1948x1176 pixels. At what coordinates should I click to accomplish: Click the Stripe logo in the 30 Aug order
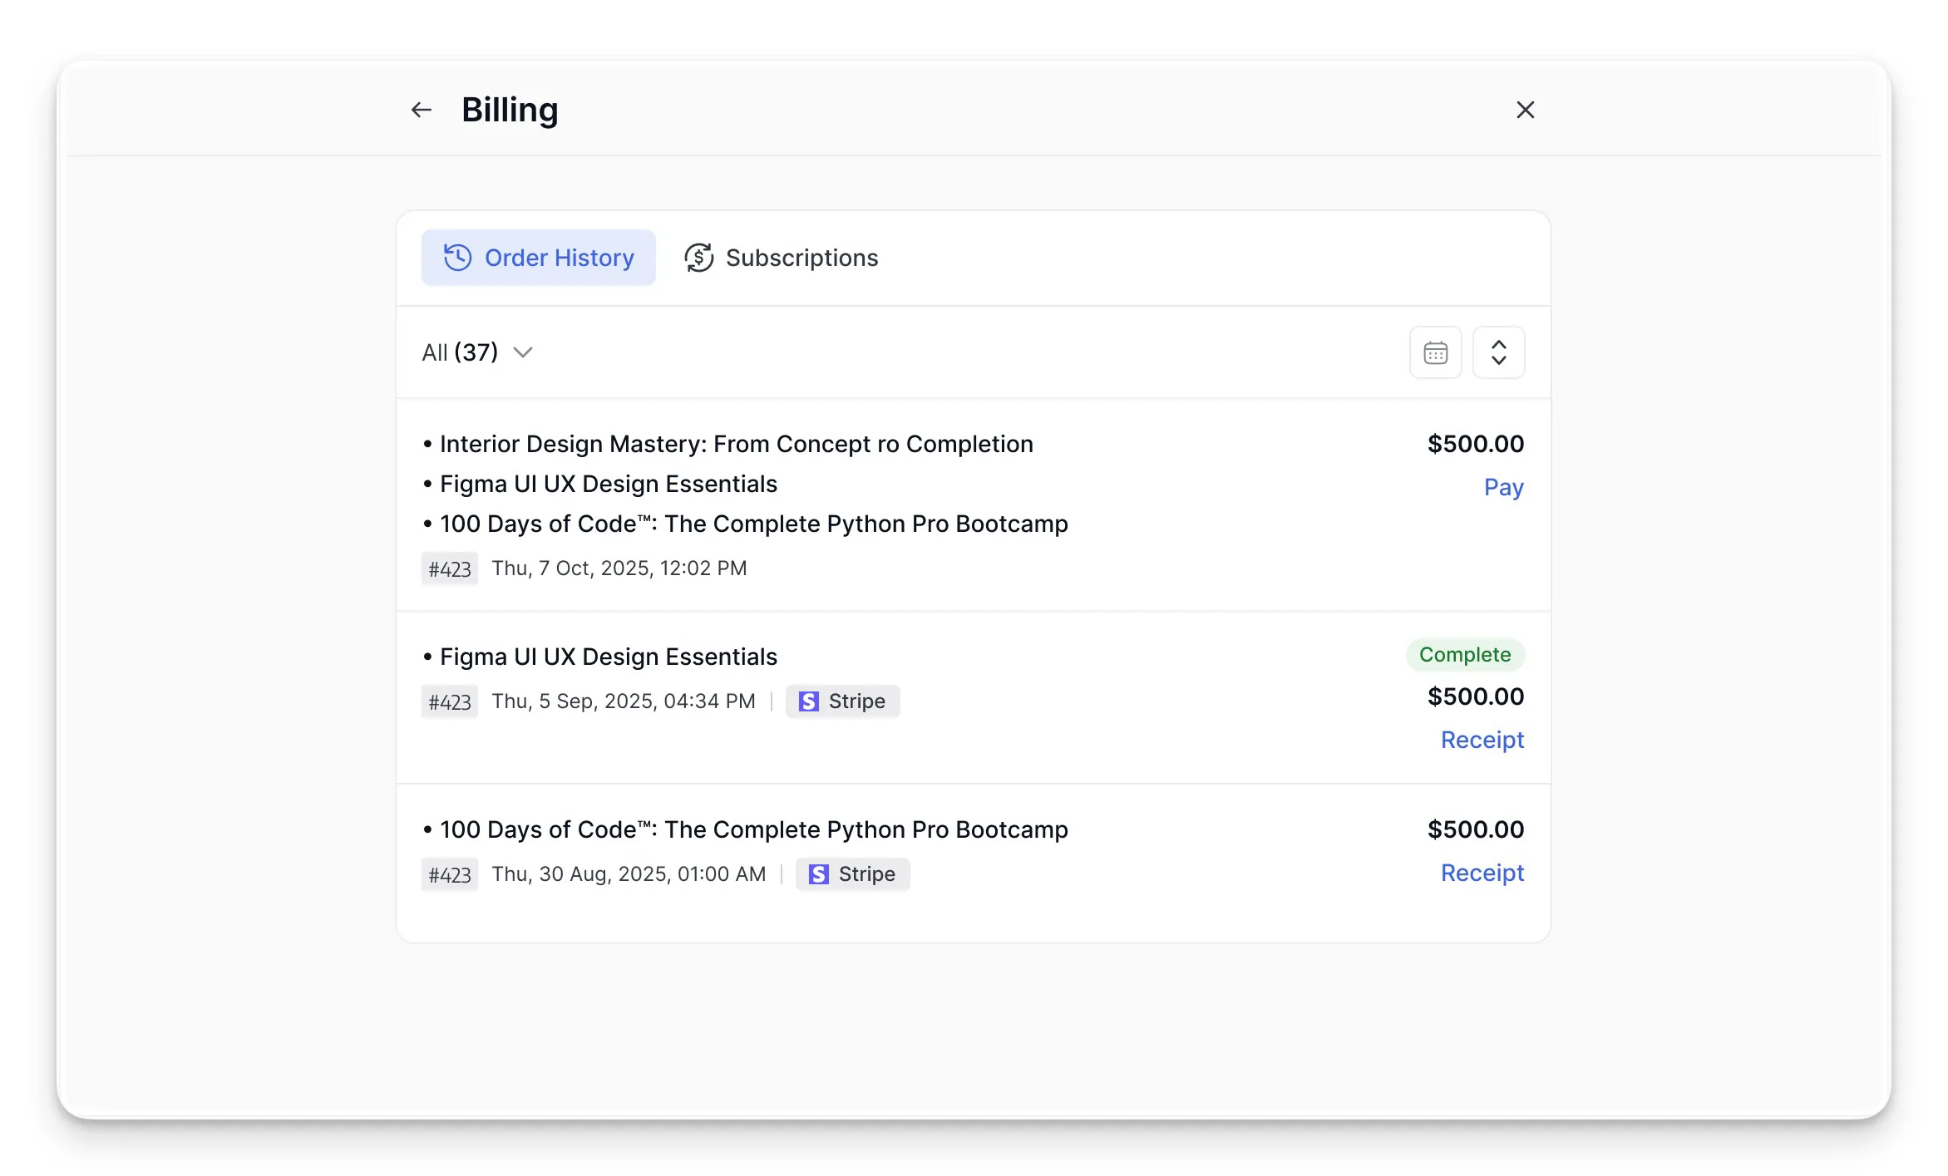818,874
